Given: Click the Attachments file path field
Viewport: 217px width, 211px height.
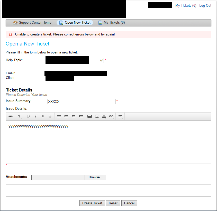Looking at the screenshot, I should (58, 177).
